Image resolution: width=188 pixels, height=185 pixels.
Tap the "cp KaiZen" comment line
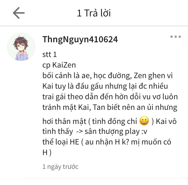click(x=59, y=65)
